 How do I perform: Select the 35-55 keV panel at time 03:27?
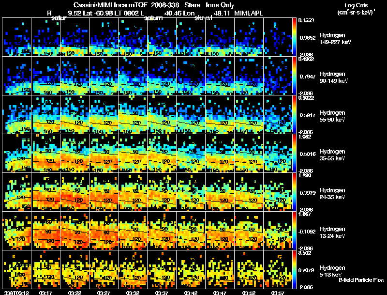[104, 153]
